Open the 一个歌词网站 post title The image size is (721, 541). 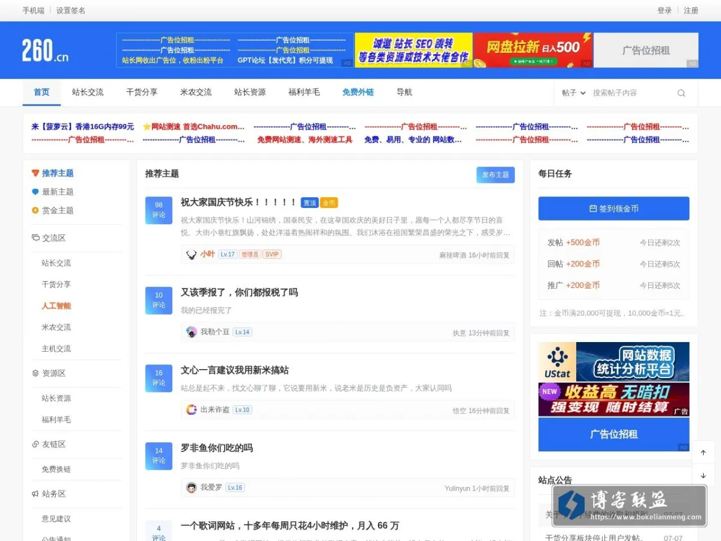pos(290,526)
